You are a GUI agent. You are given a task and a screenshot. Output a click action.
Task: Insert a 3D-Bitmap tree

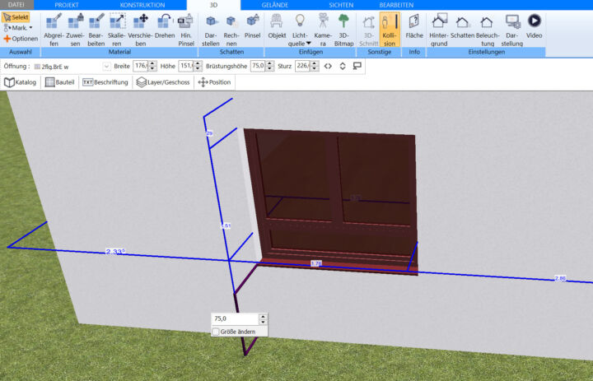tap(343, 30)
